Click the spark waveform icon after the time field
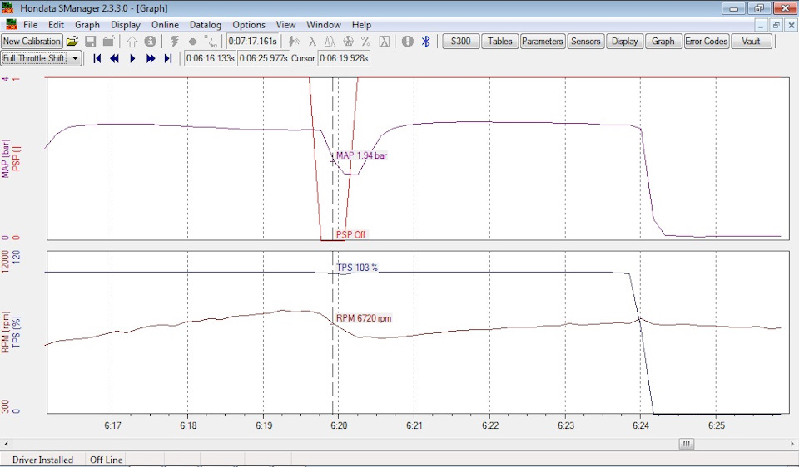The width and height of the screenshot is (799, 467). 294,42
